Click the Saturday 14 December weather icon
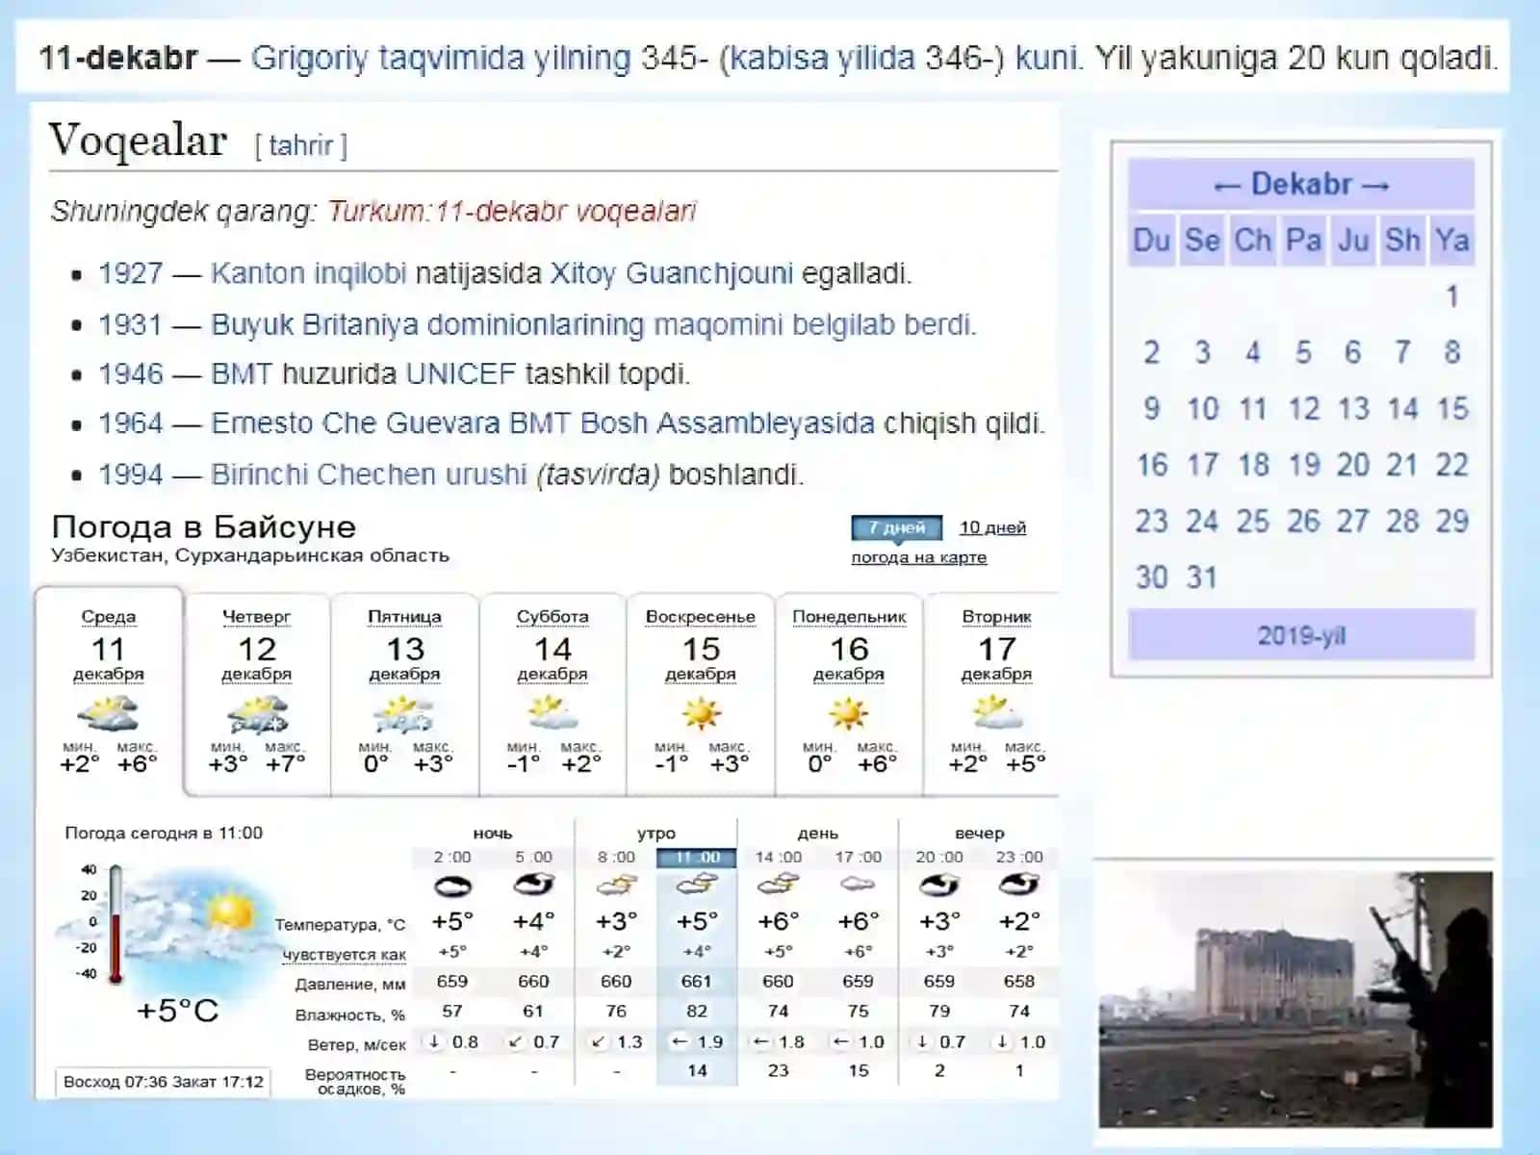1540x1155 pixels. click(x=552, y=714)
